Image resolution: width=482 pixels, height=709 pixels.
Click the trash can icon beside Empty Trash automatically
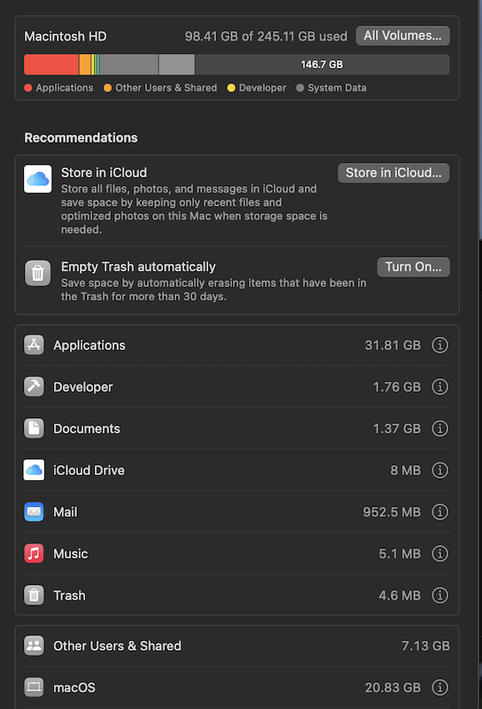[37, 273]
